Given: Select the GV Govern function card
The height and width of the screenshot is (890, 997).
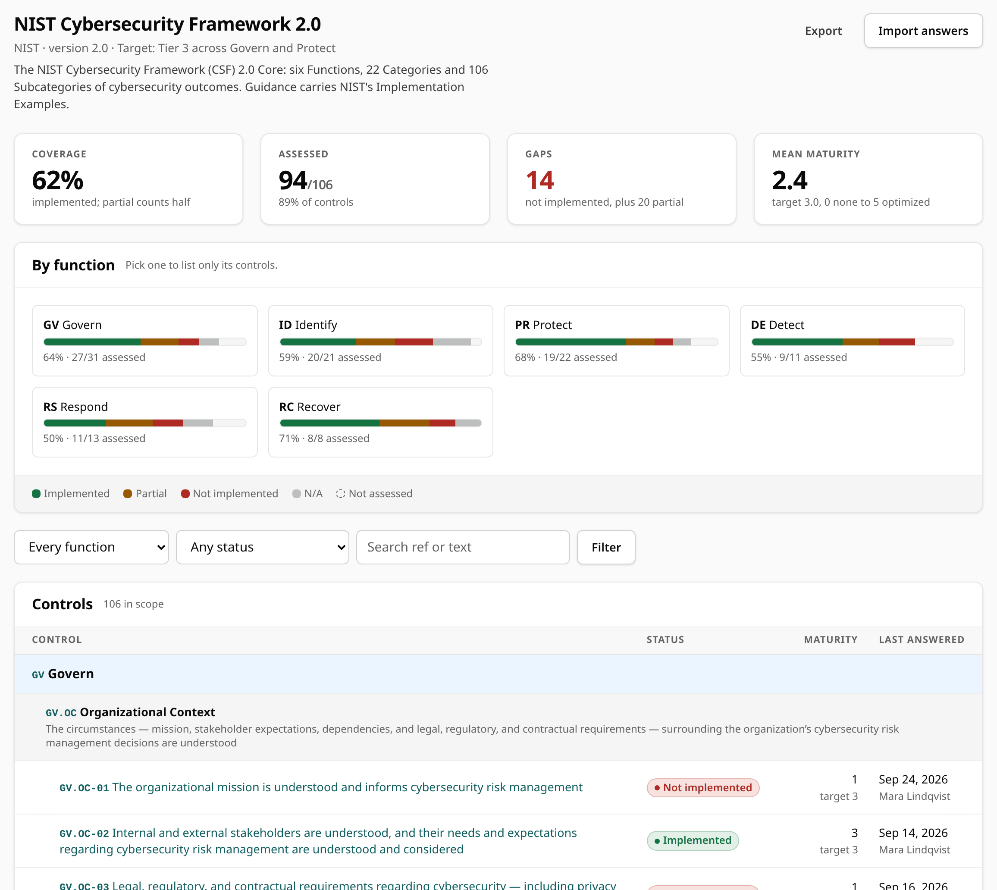Looking at the screenshot, I should point(145,340).
